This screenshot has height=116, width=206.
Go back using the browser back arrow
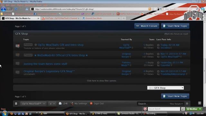pos(4,9)
